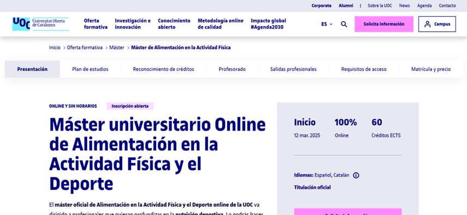
Task: Open Conocimiento abierto menu
Action: (x=174, y=24)
